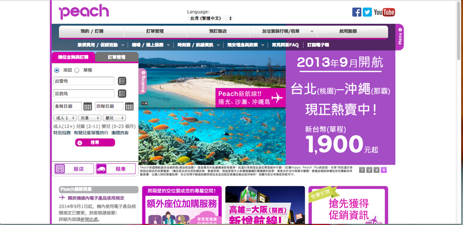Open Peach YouTube channel icon
The image size is (463, 225).
pos(384,12)
